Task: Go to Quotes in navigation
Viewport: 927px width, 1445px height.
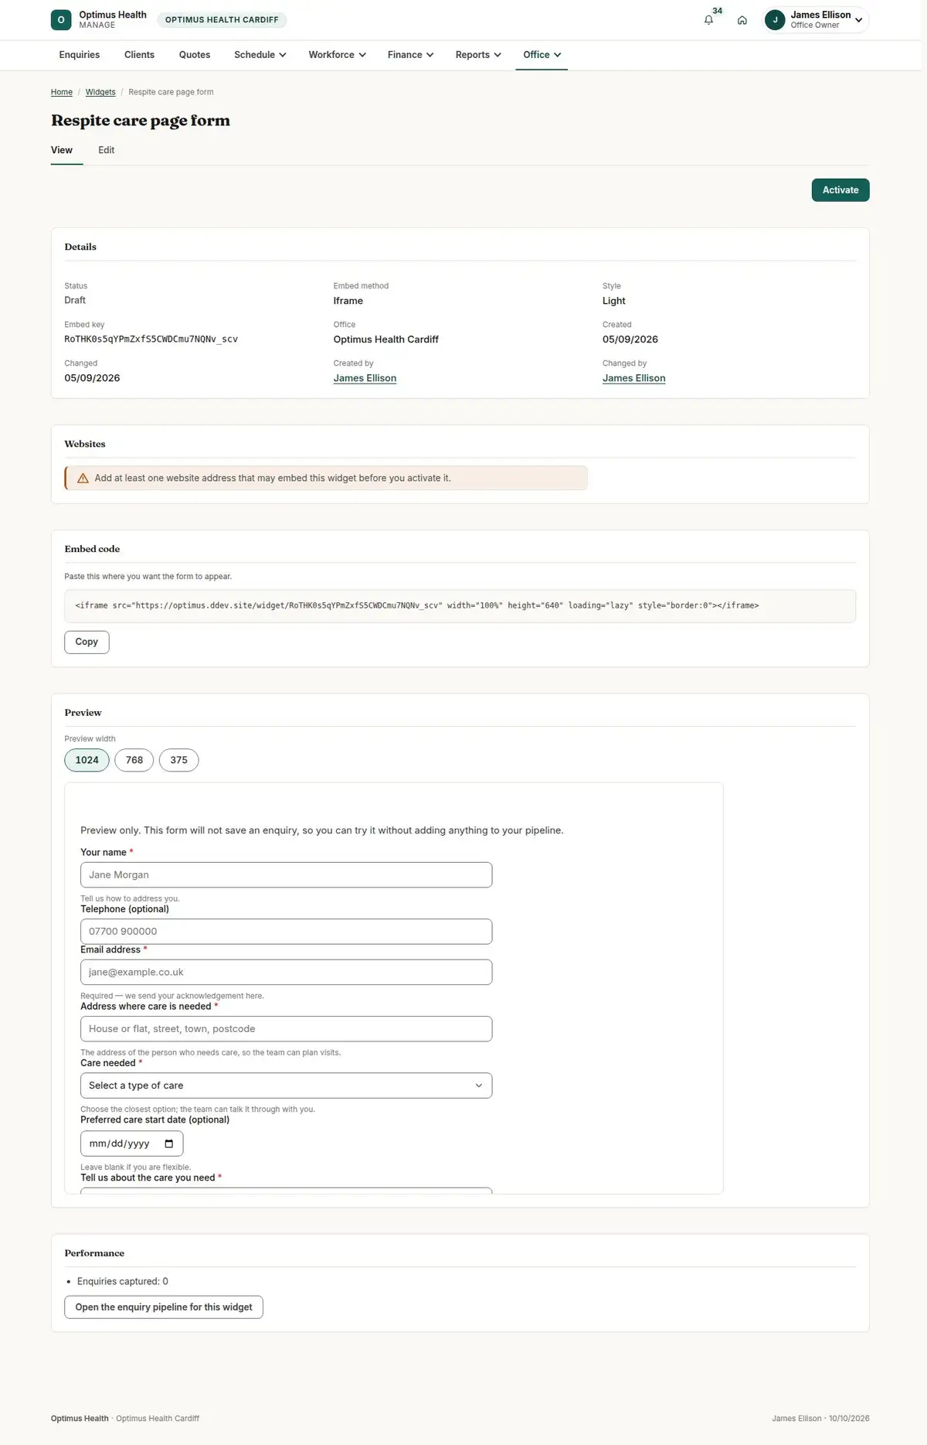Action: click(195, 55)
